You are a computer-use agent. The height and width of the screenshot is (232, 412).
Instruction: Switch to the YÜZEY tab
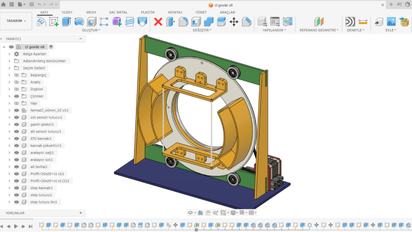click(67, 12)
